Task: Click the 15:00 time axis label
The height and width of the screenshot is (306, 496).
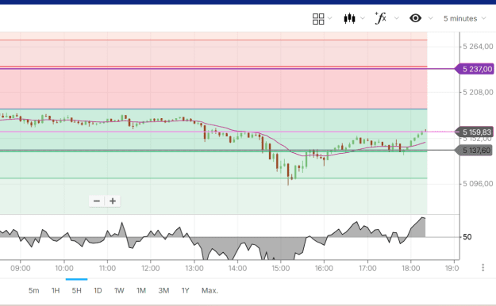Action: (281, 269)
